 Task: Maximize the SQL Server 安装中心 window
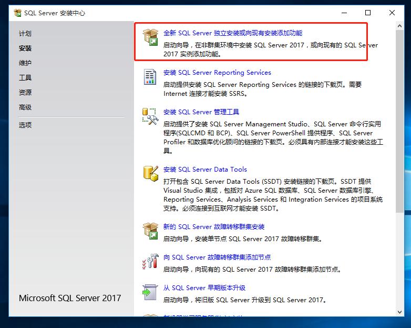click(368, 13)
